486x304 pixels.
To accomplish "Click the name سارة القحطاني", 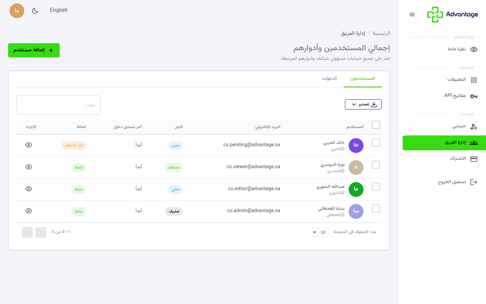I will coord(331,208).
